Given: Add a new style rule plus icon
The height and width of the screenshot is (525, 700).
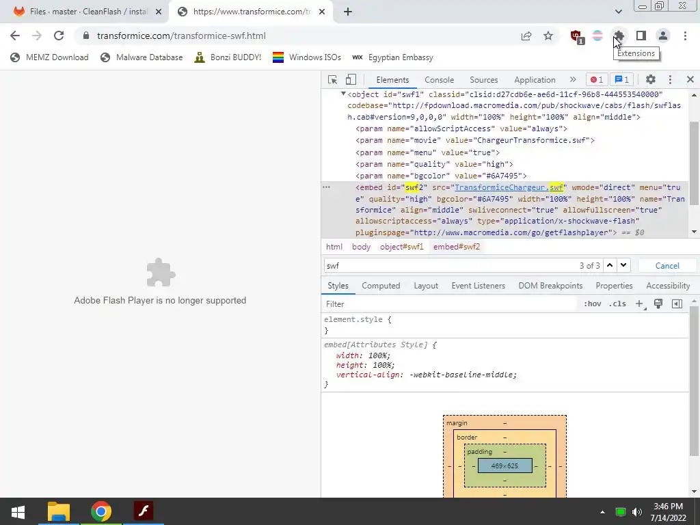Looking at the screenshot, I should [x=640, y=304].
